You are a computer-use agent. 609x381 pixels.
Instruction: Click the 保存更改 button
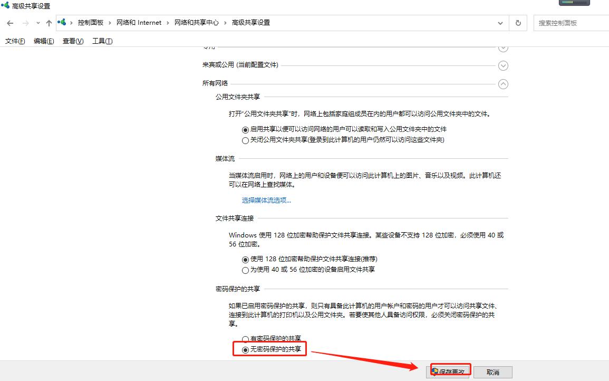coord(449,372)
